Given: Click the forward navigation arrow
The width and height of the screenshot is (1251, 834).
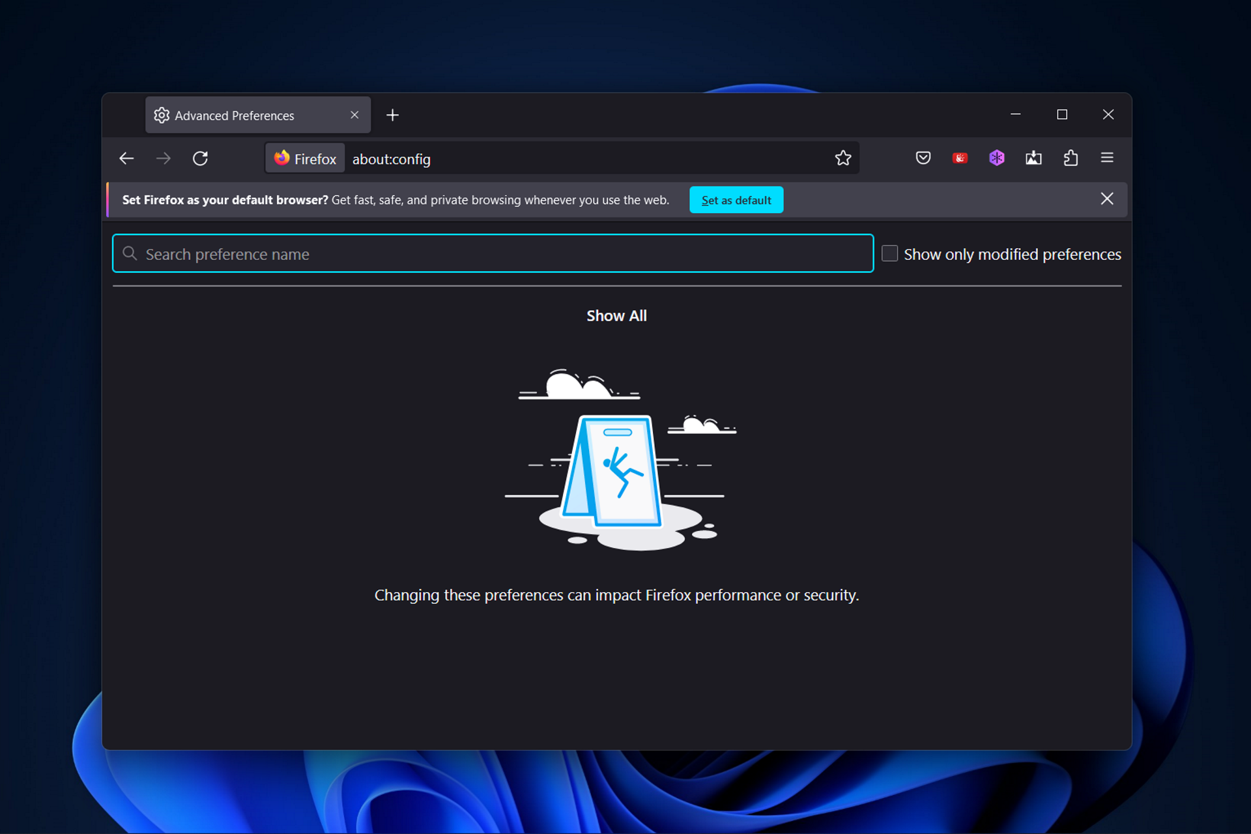Looking at the screenshot, I should (x=164, y=158).
